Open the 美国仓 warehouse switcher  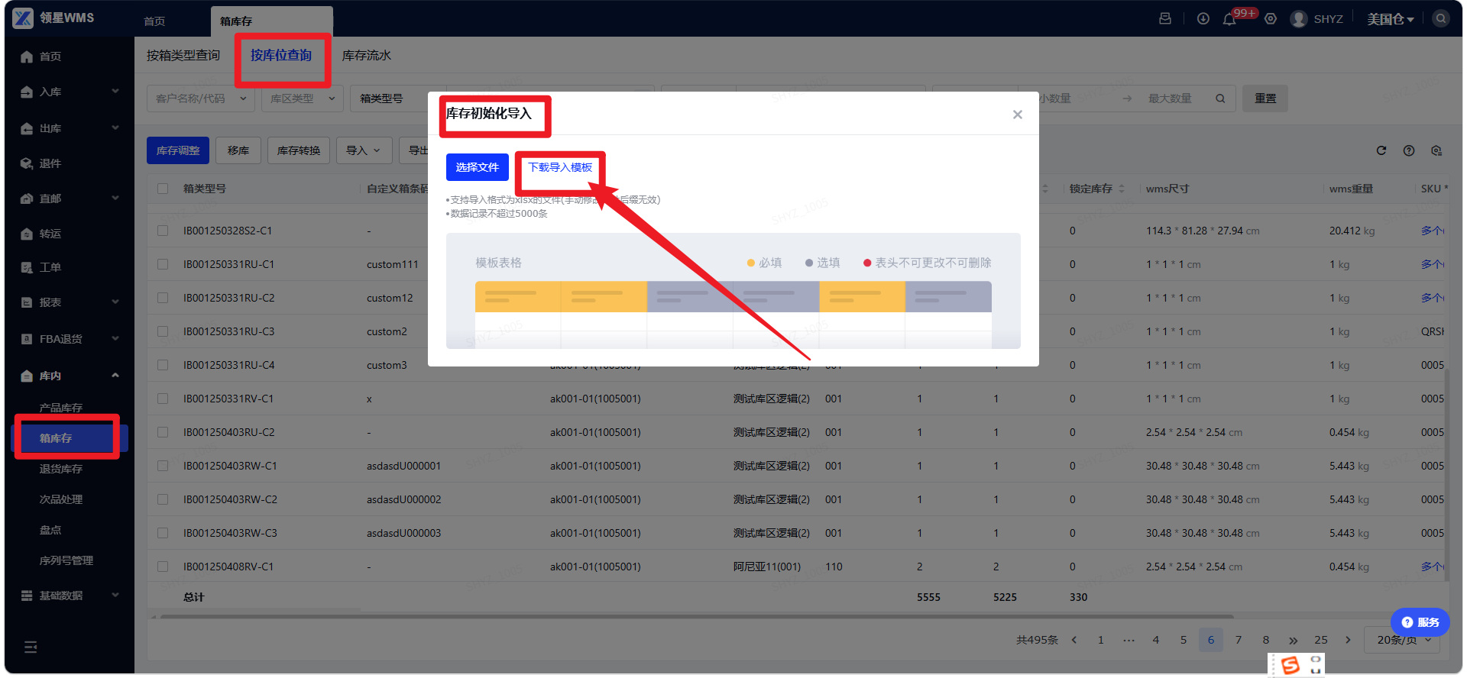click(1391, 19)
